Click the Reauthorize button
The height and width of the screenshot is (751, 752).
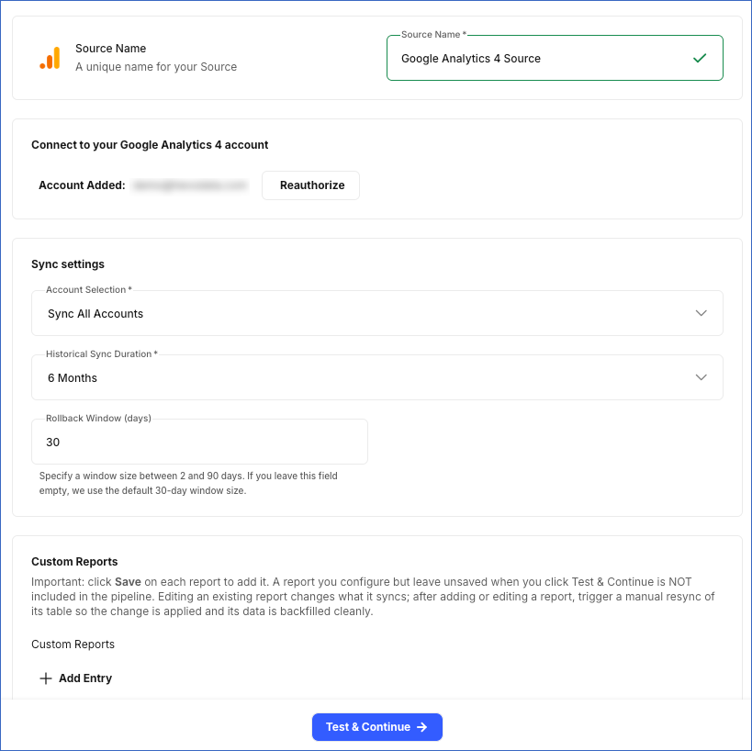point(310,185)
